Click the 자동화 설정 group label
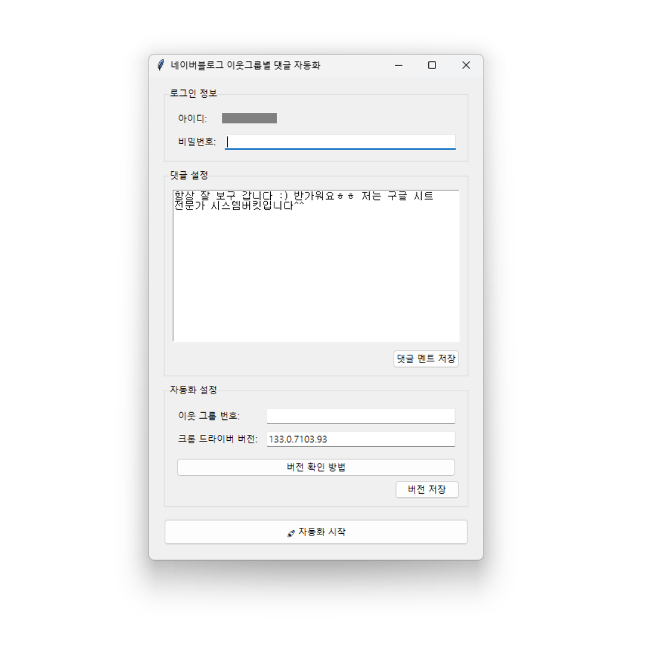 (x=194, y=390)
